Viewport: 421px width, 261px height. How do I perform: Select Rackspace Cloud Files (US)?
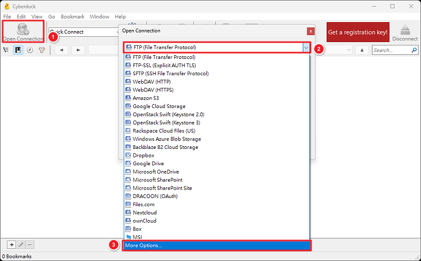click(217, 131)
